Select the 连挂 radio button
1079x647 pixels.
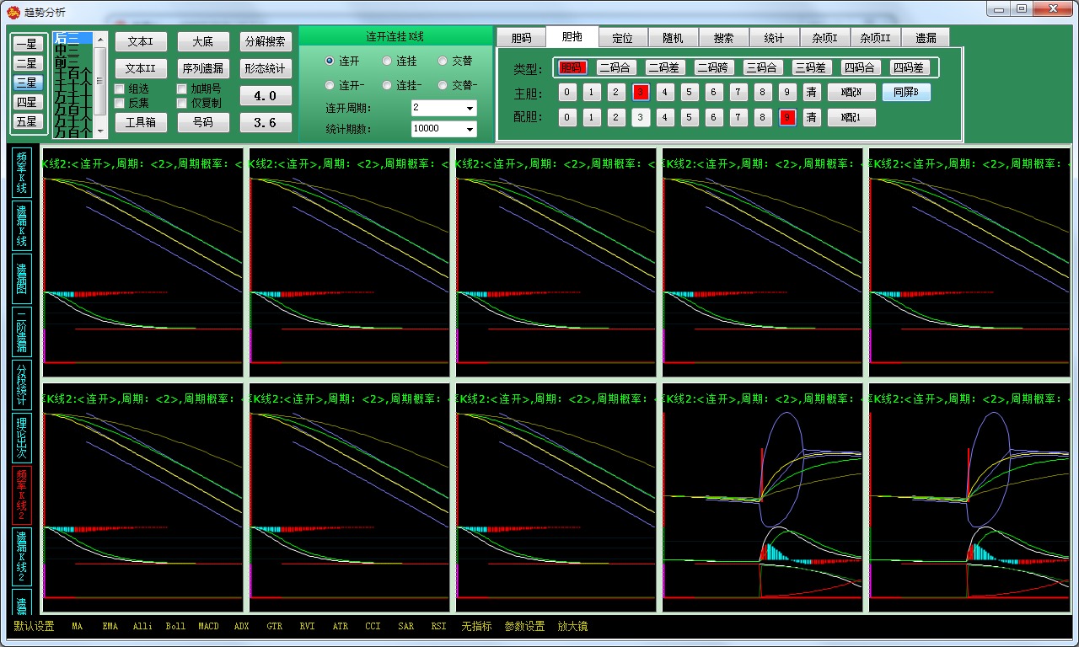[387, 61]
